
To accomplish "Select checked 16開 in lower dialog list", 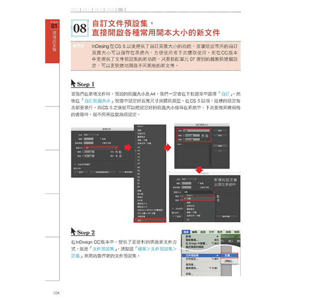I will tap(198, 199).
